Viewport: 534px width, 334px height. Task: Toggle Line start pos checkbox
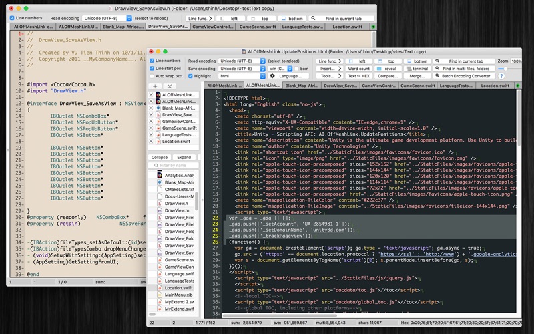151,69
